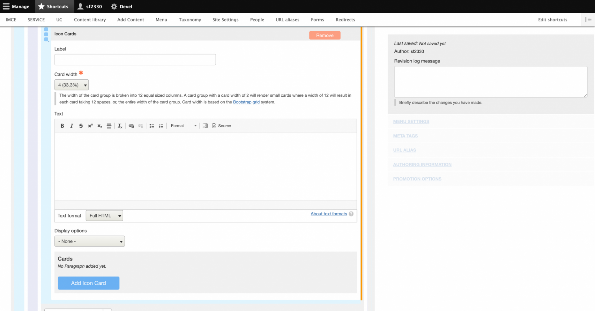Apply bold formatting in the text editor
This screenshot has width=595, height=311.
click(62, 126)
